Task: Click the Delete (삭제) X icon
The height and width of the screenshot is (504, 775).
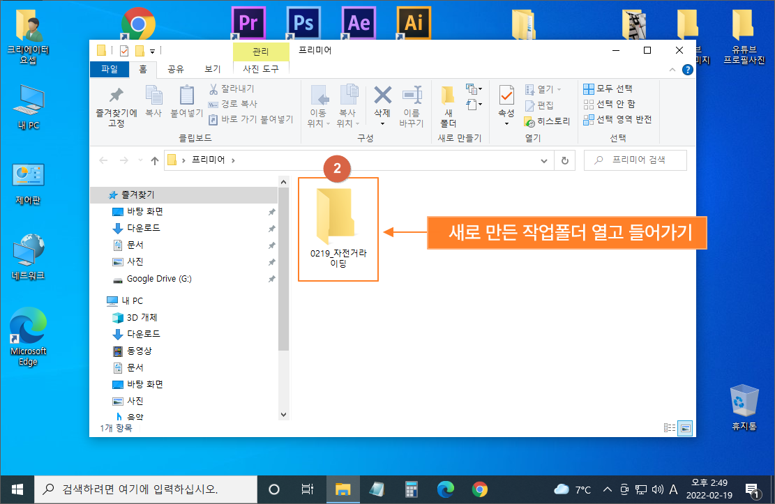Action: 382,95
